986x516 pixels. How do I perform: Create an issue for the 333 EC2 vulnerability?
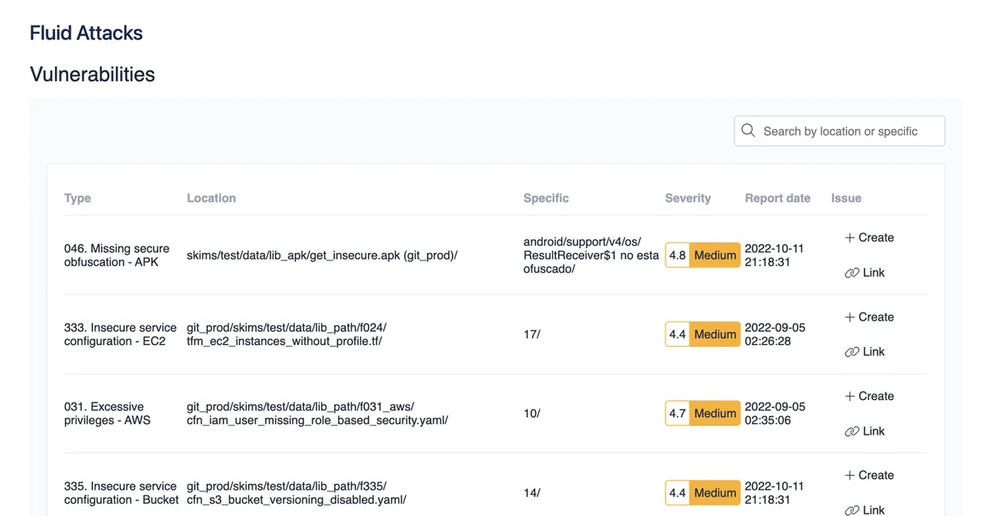pyautogui.click(x=869, y=317)
